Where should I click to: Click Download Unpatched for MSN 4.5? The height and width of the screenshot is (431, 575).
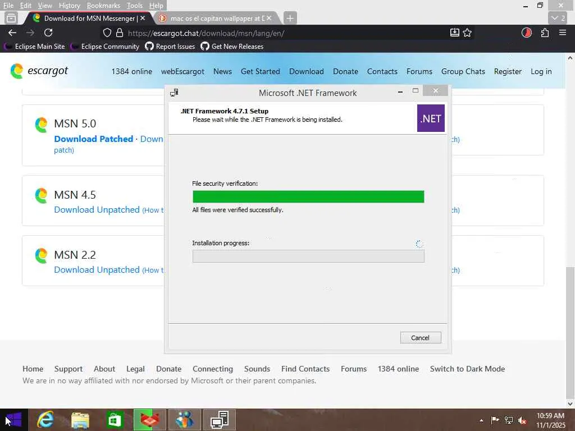(97, 210)
